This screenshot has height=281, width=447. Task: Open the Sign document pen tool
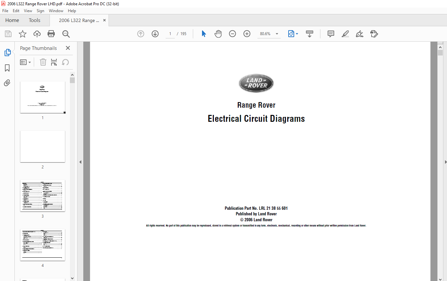point(360,34)
